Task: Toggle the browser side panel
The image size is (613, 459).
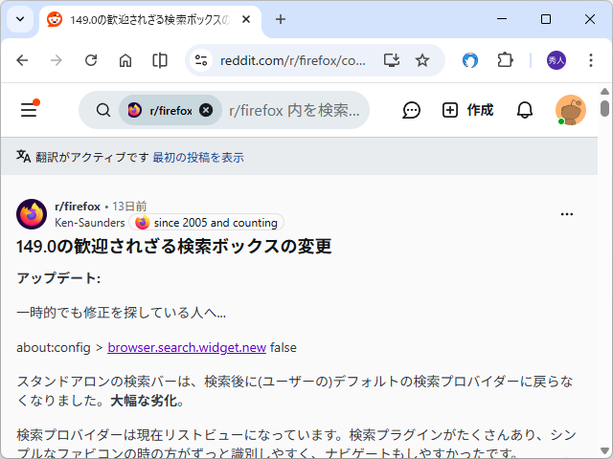Action: (x=160, y=60)
